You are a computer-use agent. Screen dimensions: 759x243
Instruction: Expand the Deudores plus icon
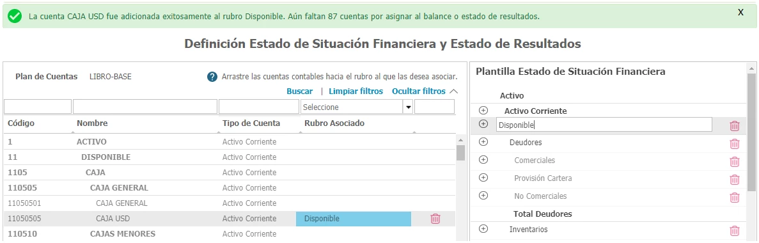point(483,142)
